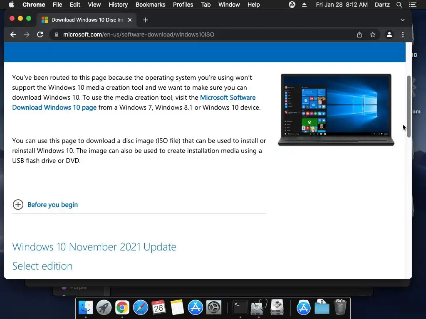Open the Help menu
This screenshot has height=319, width=426.
pyautogui.click(x=253, y=5)
